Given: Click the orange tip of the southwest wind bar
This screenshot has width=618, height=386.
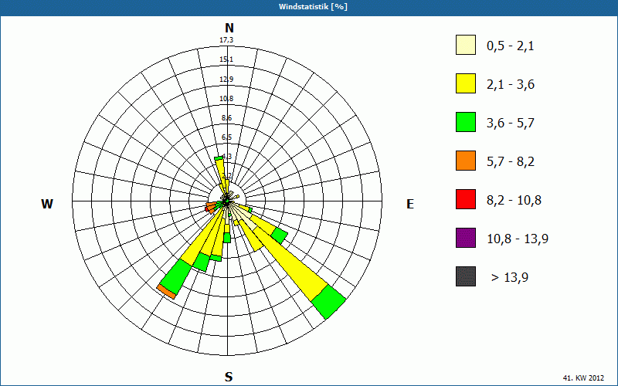Looking at the screenshot, I should coord(166,292).
